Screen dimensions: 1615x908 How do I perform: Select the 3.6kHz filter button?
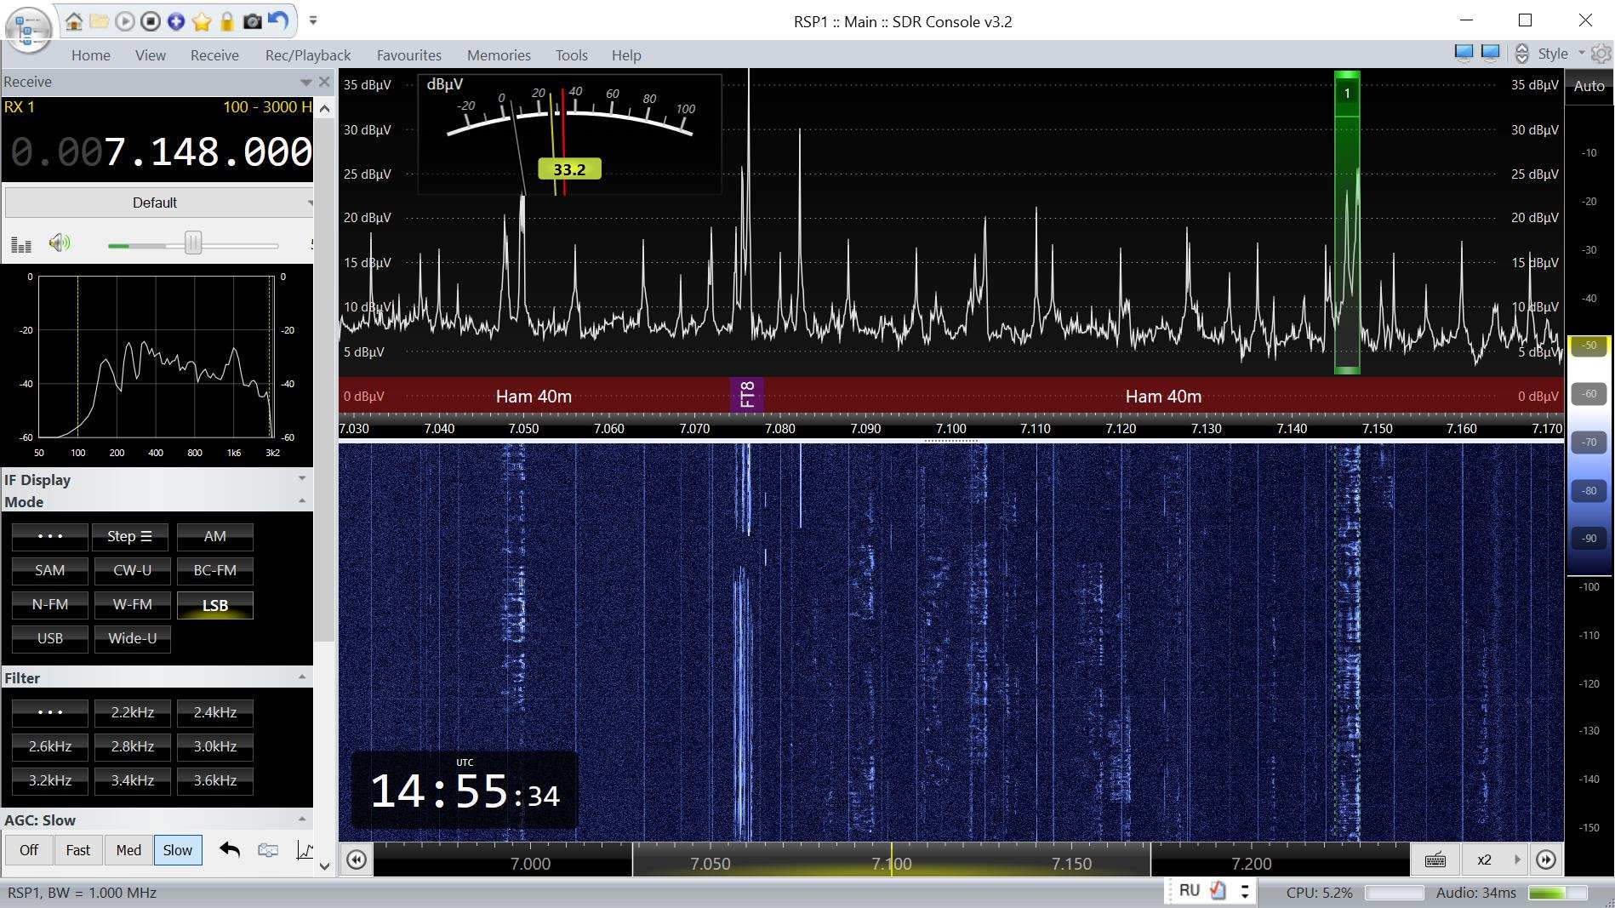pos(215,780)
